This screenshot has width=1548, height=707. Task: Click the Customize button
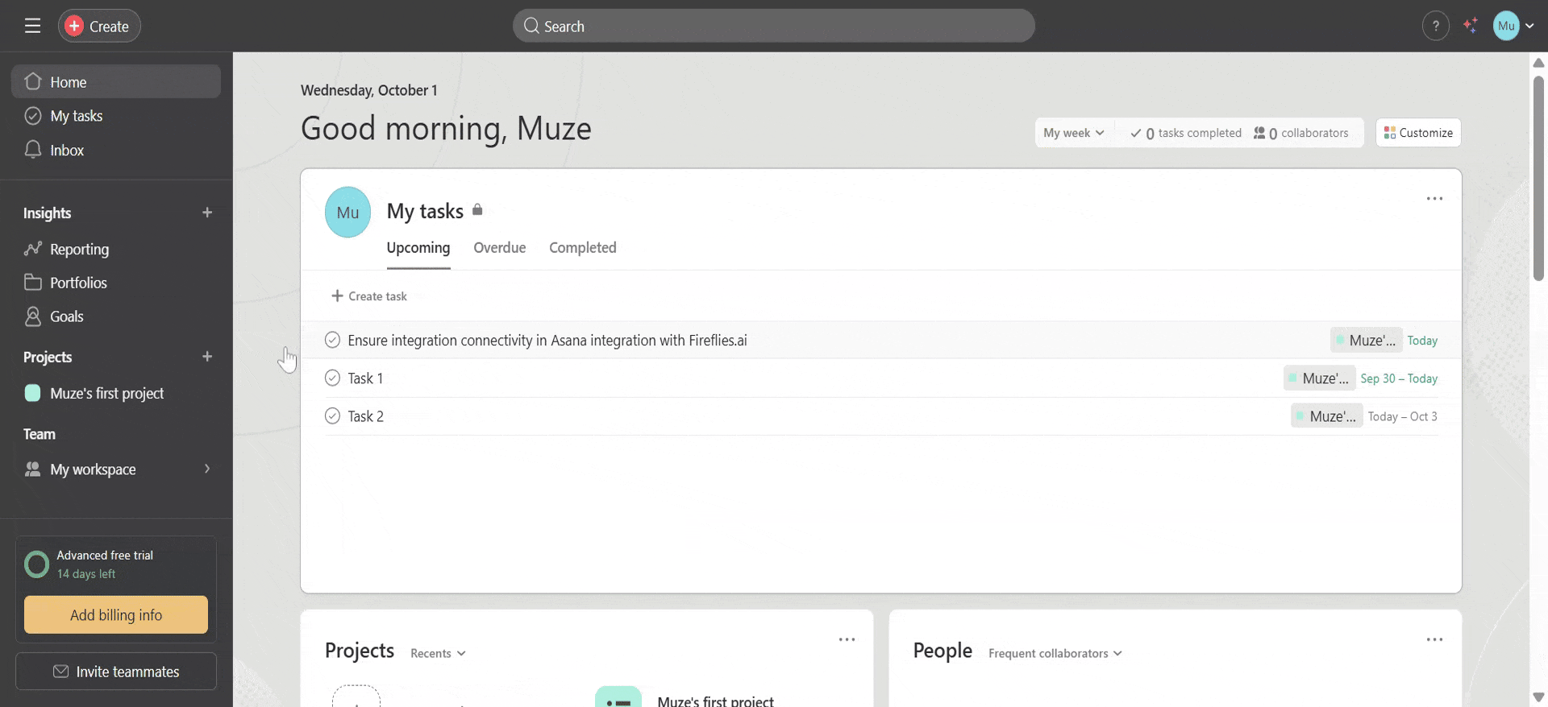coord(1418,133)
